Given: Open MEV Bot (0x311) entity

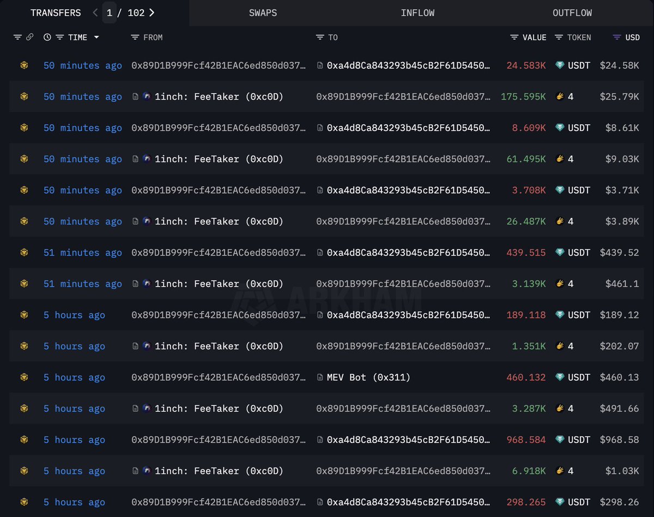Looking at the screenshot, I should point(368,378).
